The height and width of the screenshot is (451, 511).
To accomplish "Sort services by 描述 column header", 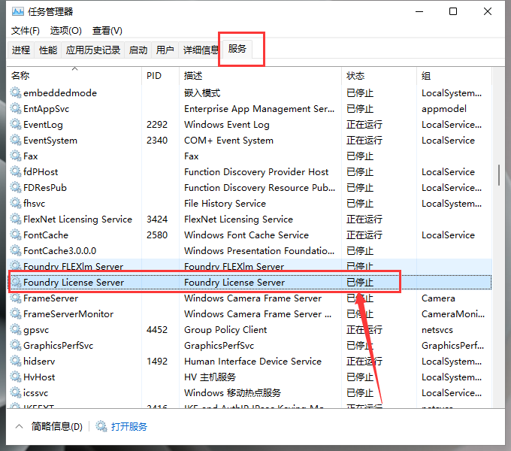I will click(260, 76).
